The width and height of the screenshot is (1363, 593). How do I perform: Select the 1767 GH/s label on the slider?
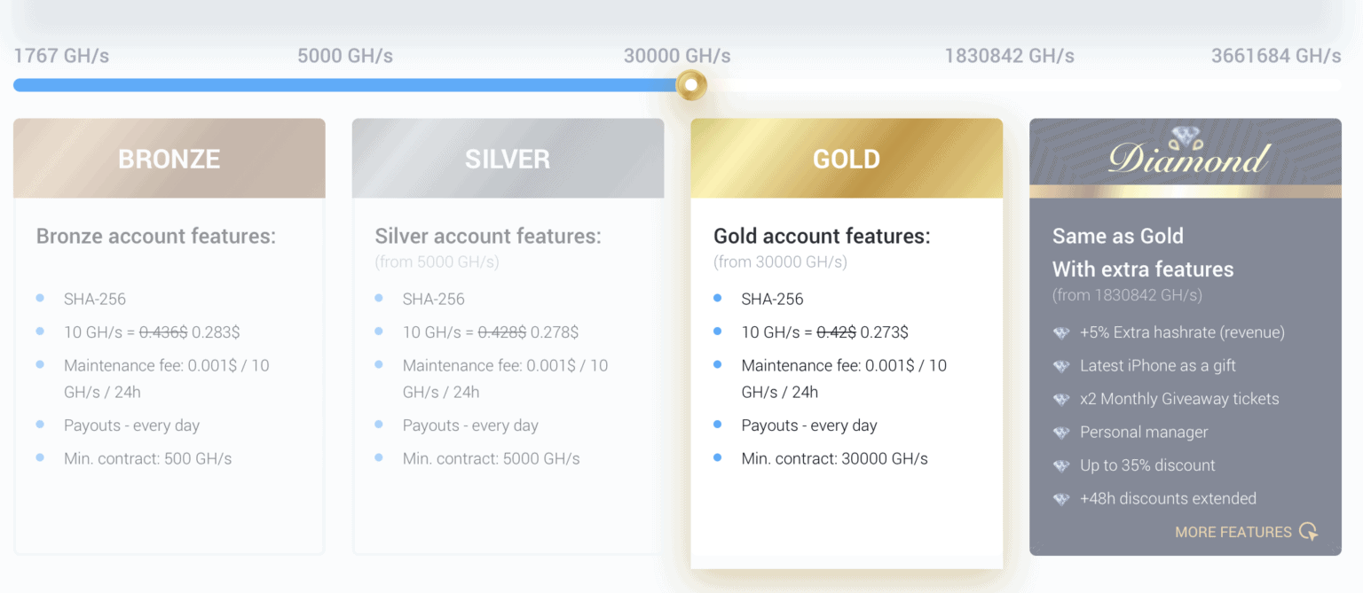(x=61, y=55)
